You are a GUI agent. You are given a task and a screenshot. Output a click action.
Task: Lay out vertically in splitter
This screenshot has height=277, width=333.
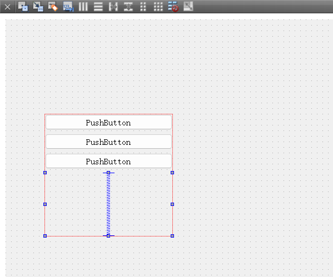point(128,7)
